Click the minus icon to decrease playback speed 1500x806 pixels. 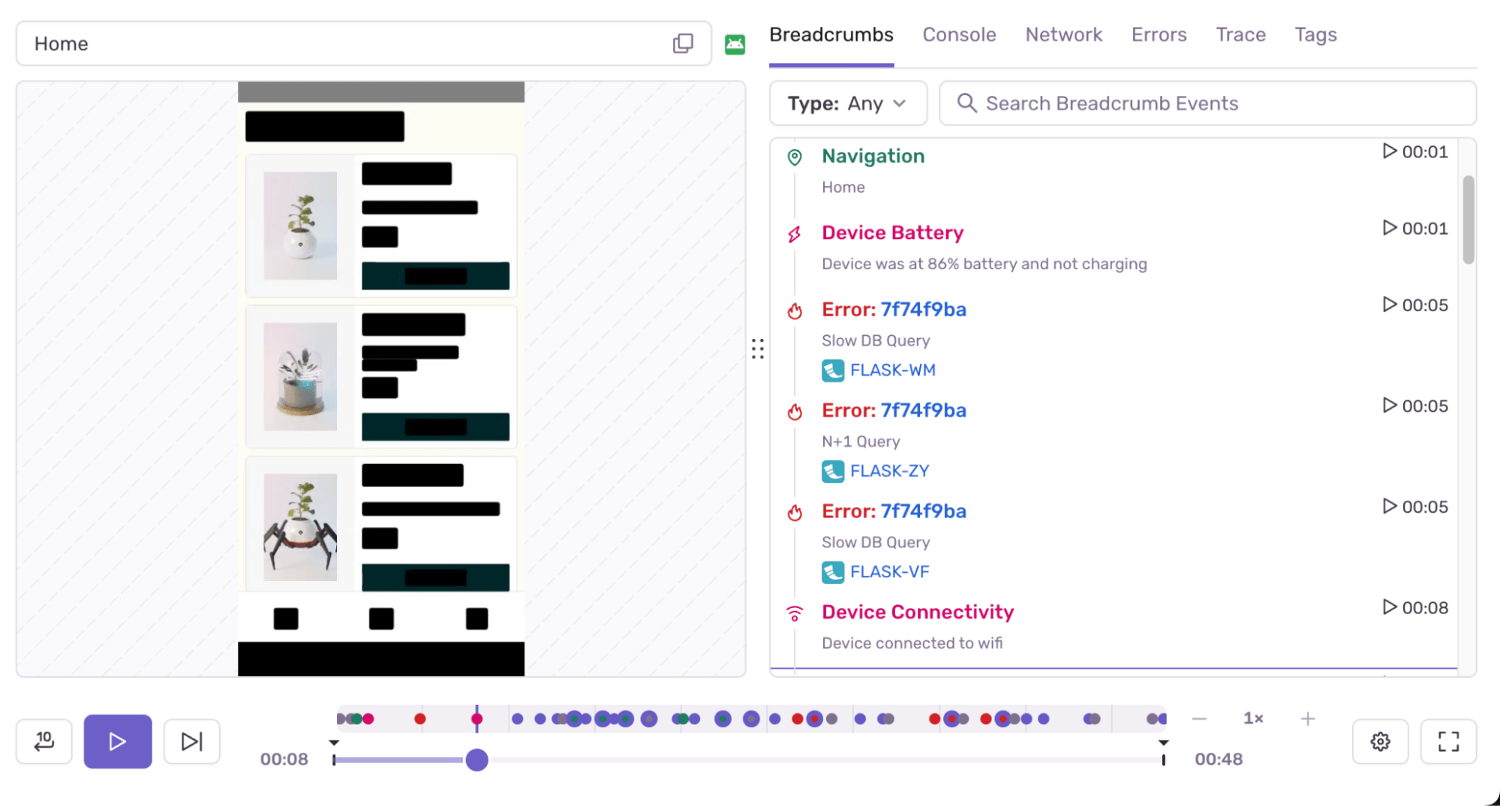1199,718
